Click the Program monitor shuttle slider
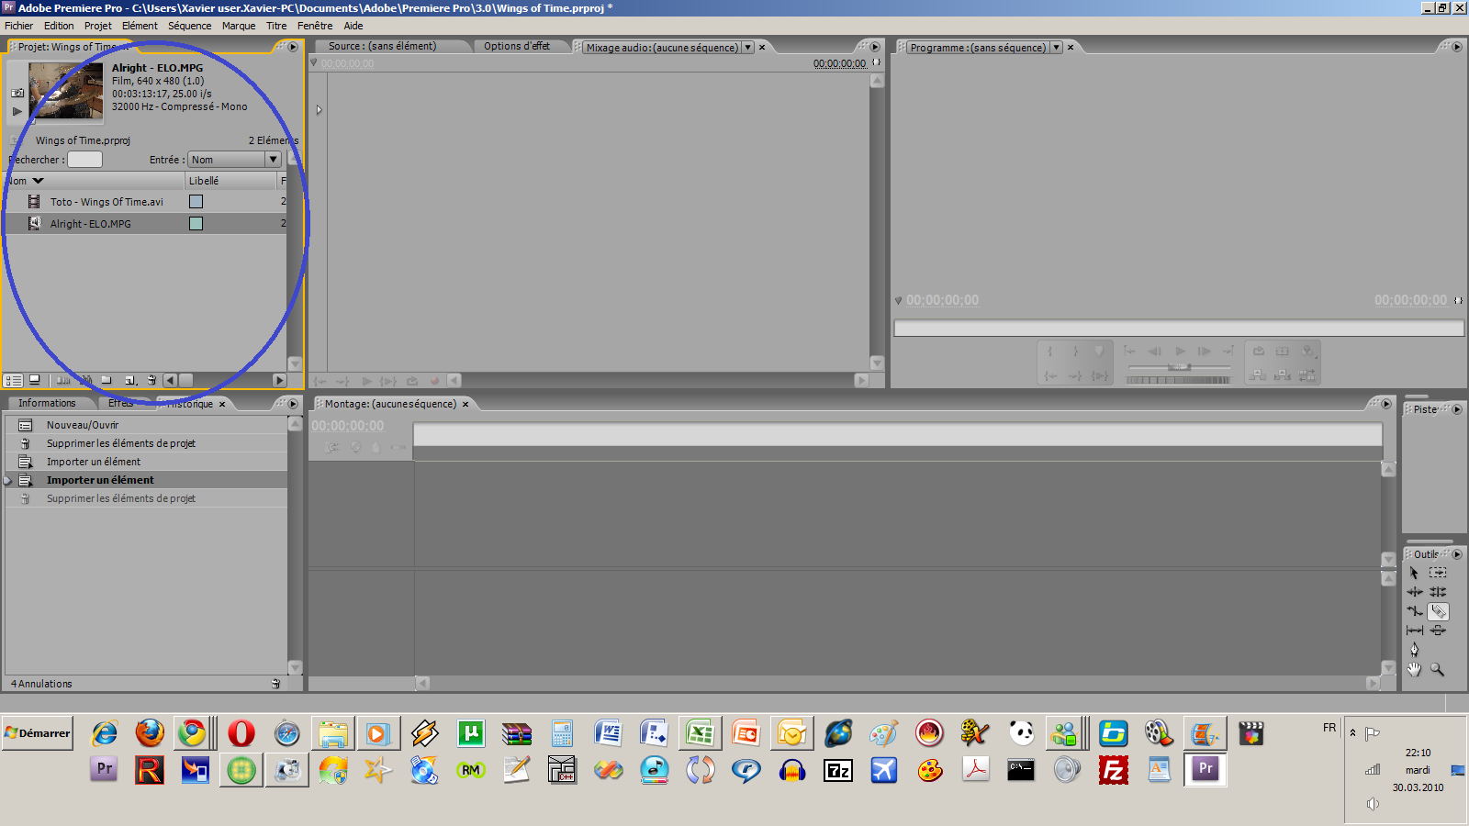Image resolution: width=1469 pixels, height=826 pixels. pyautogui.click(x=1179, y=366)
